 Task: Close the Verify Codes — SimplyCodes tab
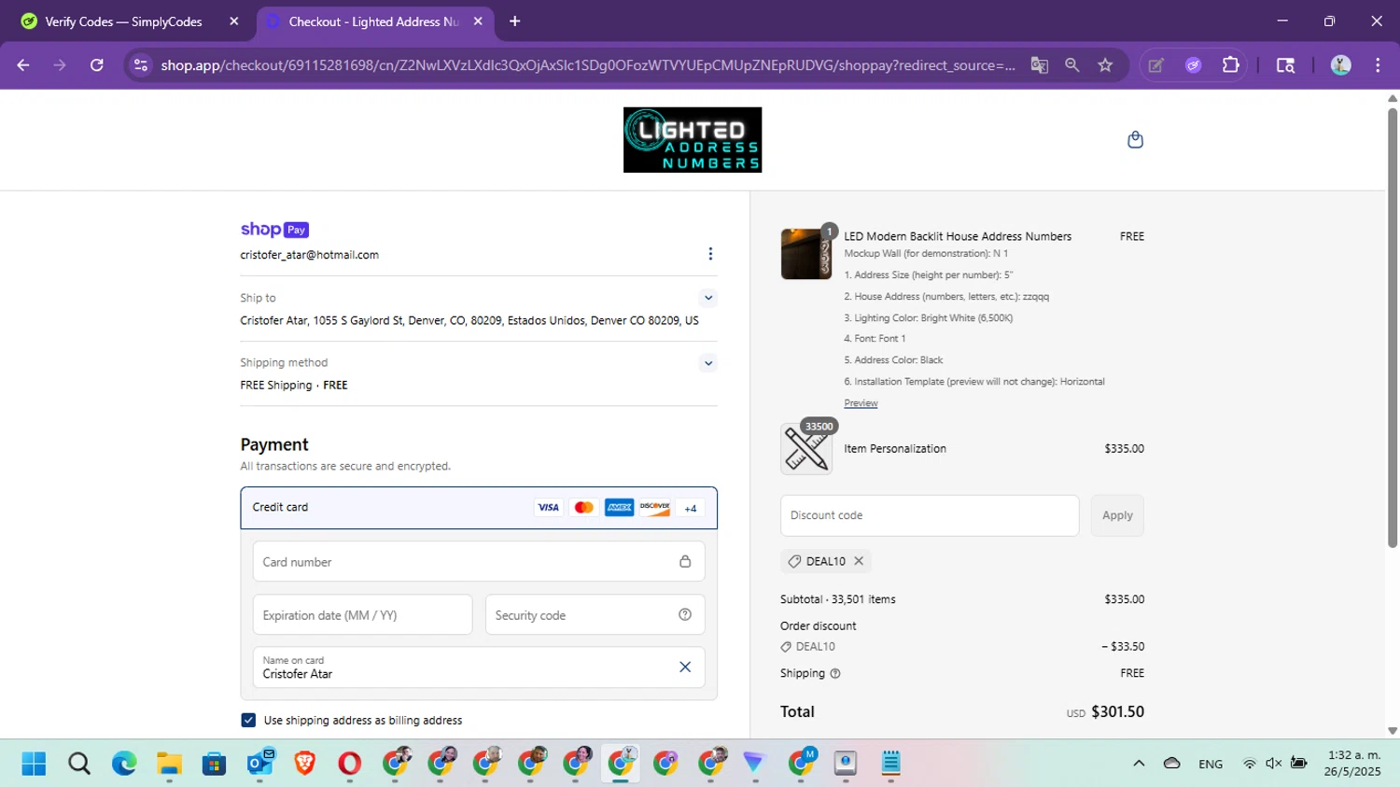click(x=234, y=21)
